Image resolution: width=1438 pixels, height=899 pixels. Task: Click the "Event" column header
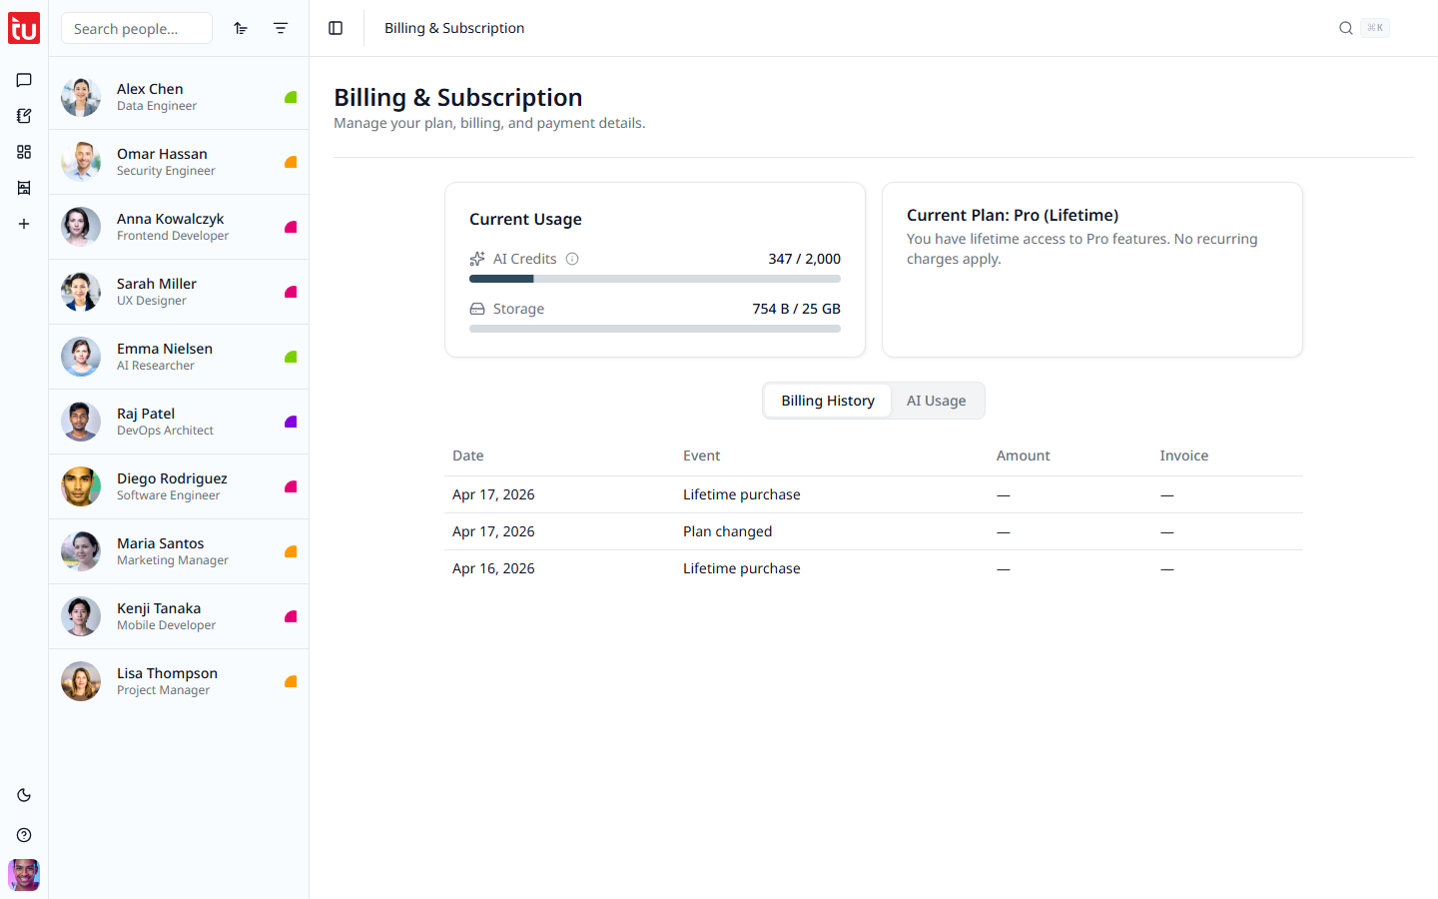click(702, 455)
